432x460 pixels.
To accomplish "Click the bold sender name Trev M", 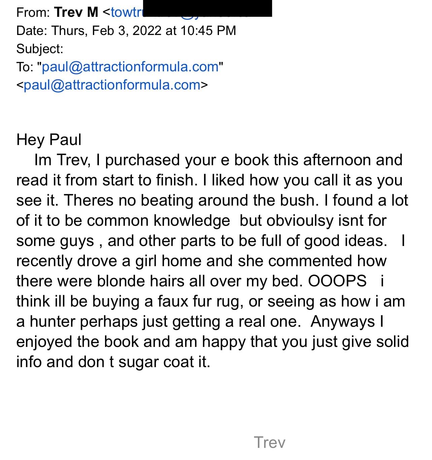I will tap(76, 12).
